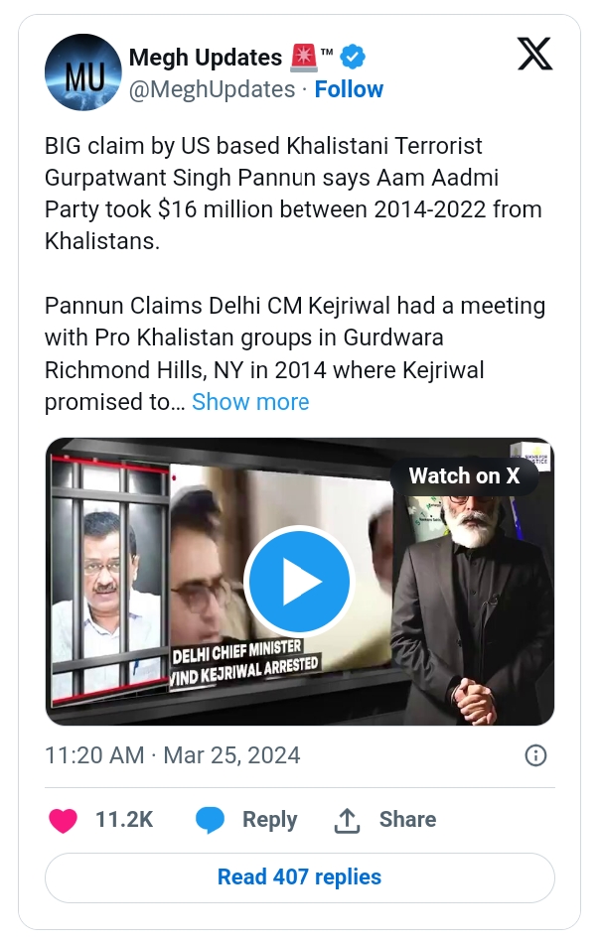601x942 pixels.
Task: Click the Share text label
Action: pos(407,820)
